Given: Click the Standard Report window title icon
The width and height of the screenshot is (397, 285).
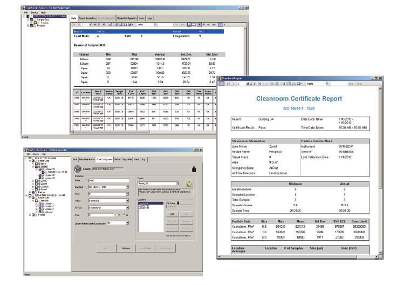Looking at the screenshot, I should pos(219,78).
